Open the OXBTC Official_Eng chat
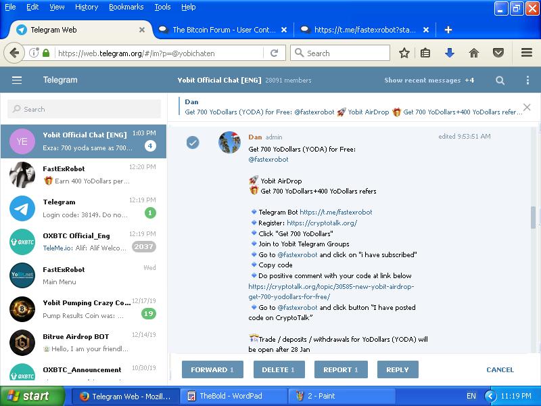 (x=83, y=242)
